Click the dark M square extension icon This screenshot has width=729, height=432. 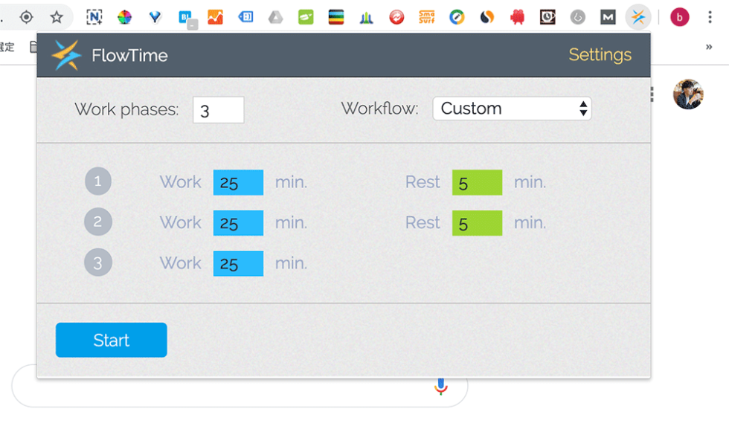pyautogui.click(x=608, y=17)
